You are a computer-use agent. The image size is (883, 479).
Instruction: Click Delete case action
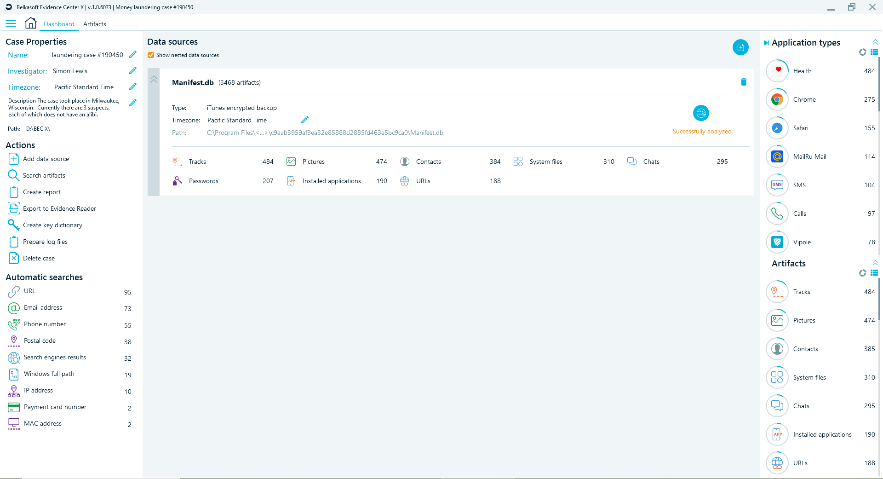coord(32,258)
